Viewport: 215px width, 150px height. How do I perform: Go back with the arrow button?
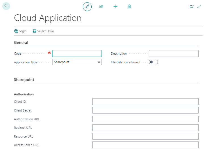(6, 6)
